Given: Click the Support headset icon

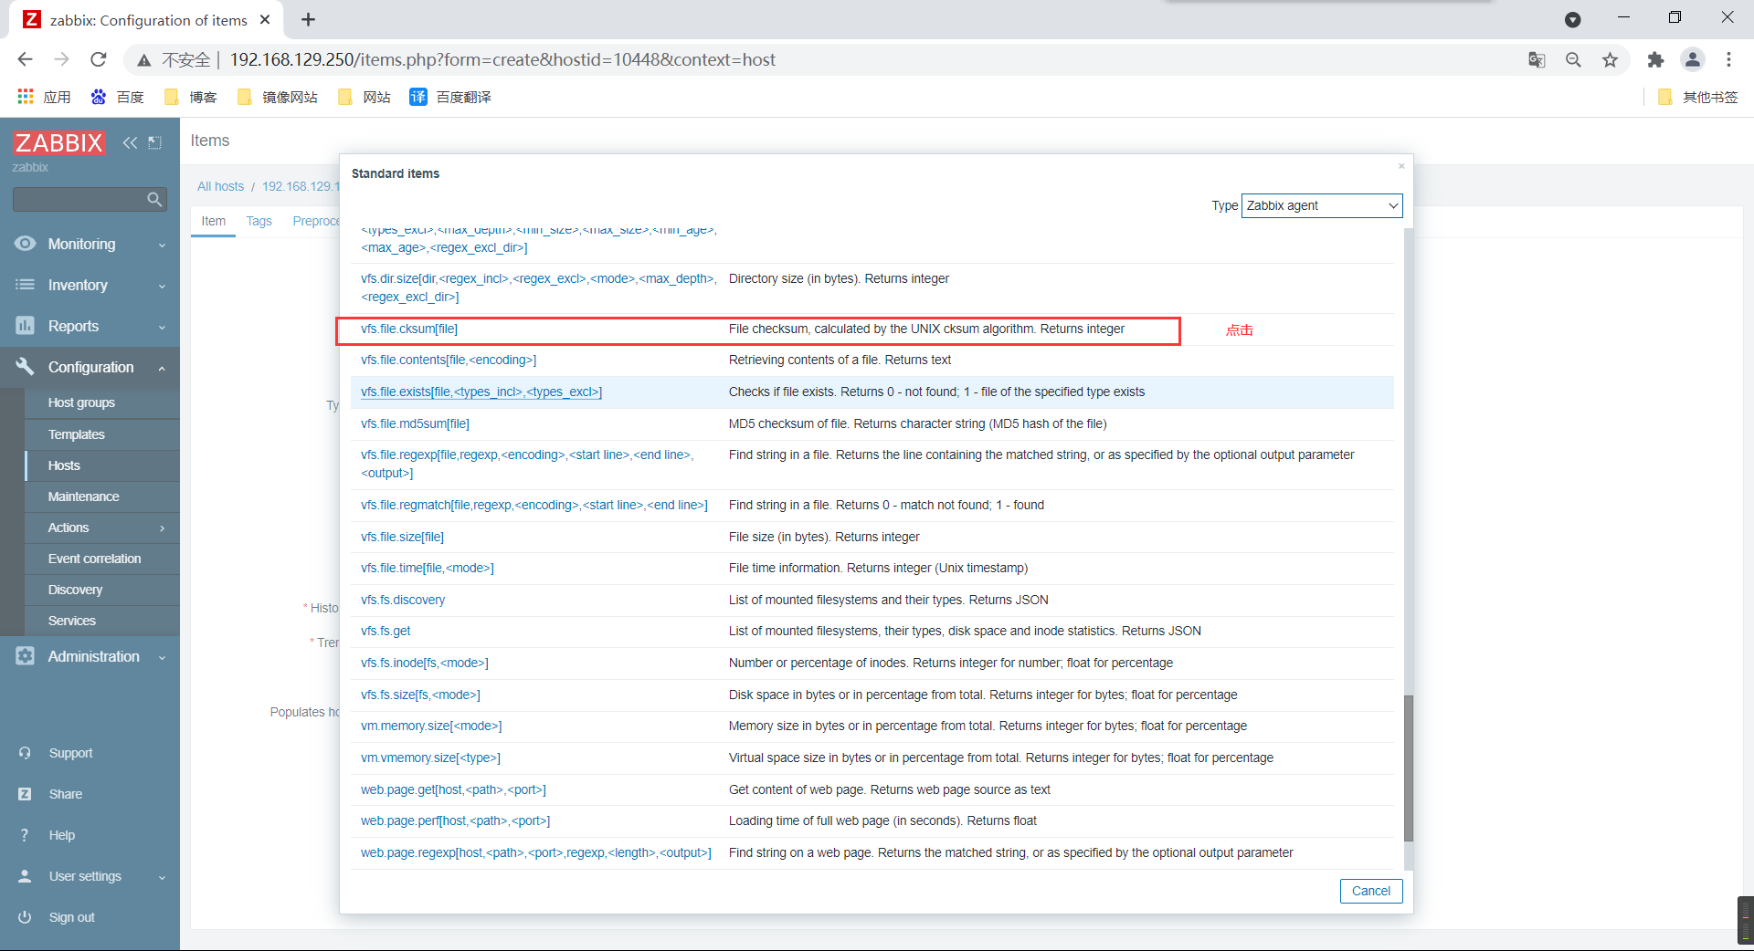Looking at the screenshot, I should tap(26, 753).
